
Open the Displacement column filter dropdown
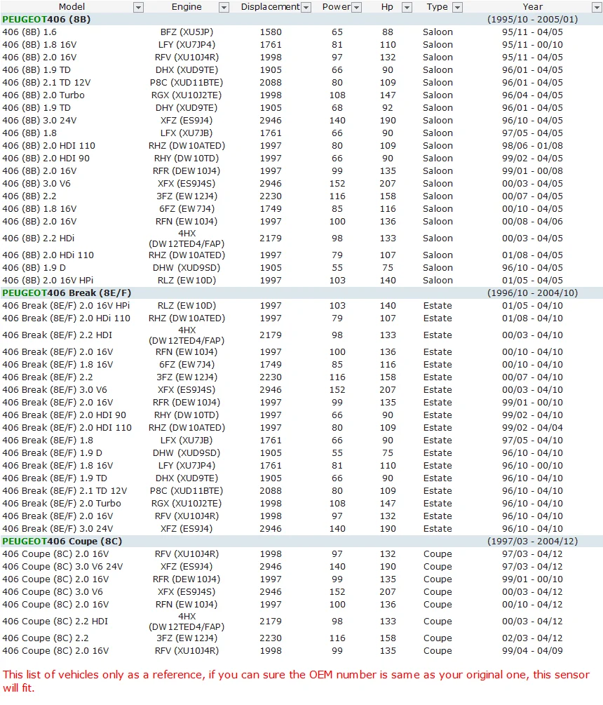306,7
